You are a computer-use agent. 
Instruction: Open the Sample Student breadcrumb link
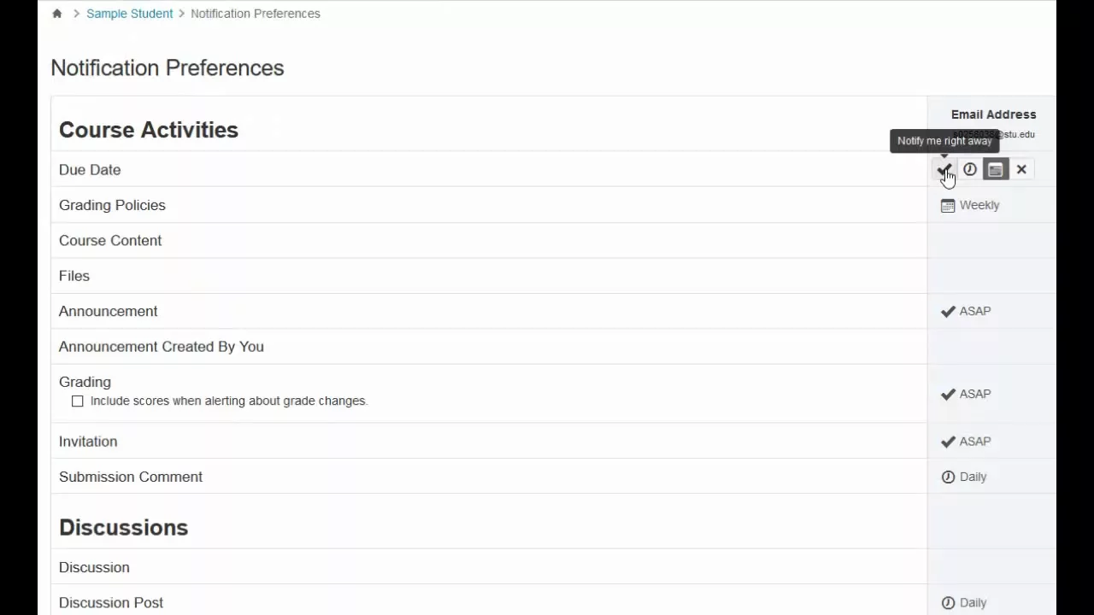(129, 14)
